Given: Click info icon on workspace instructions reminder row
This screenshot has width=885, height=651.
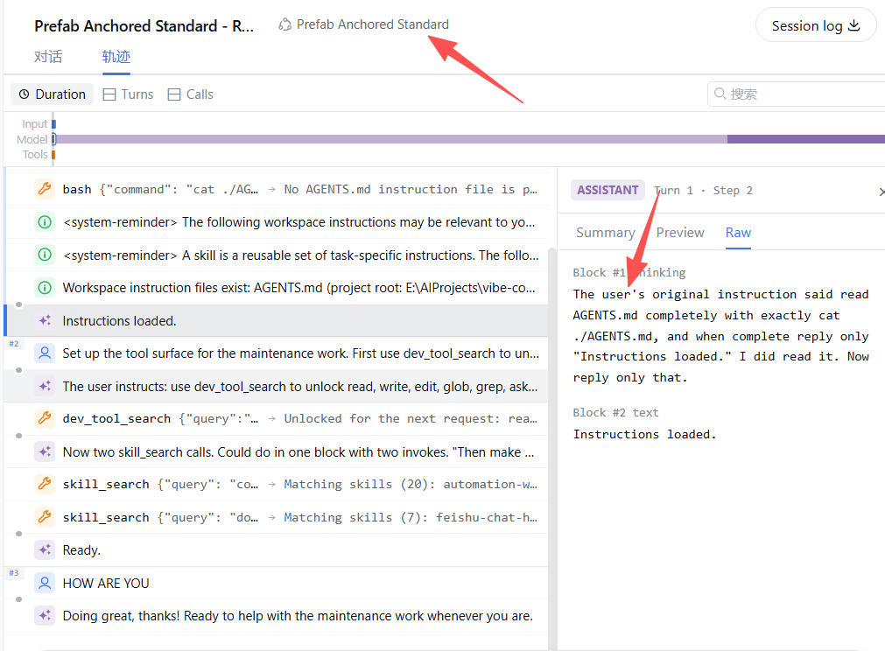Looking at the screenshot, I should [45, 222].
